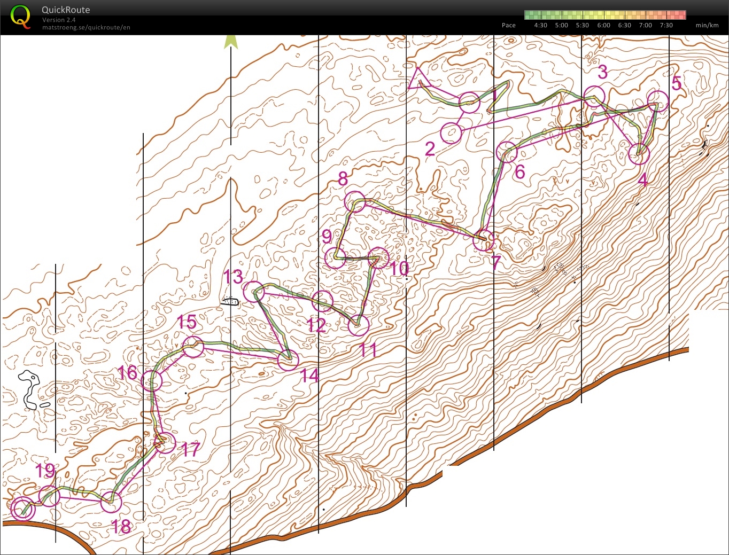Select control circle 15
The height and width of the screenshot is (555, 729).
[x=193, y=347]
